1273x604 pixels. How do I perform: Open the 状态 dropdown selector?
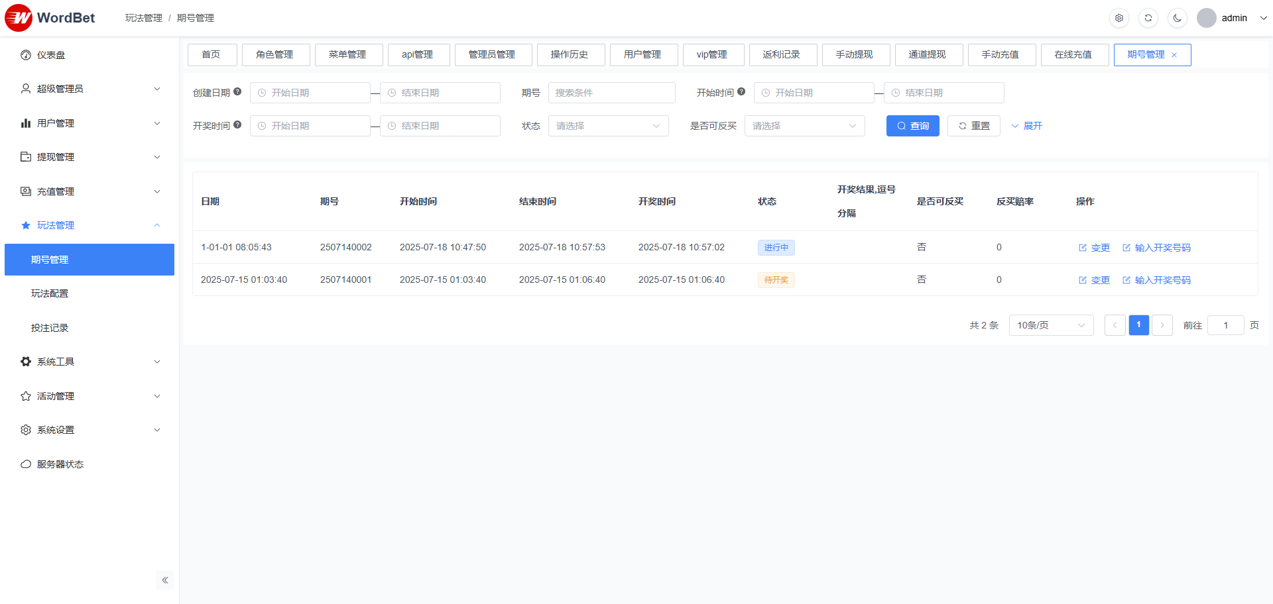[x=608, y=126]
